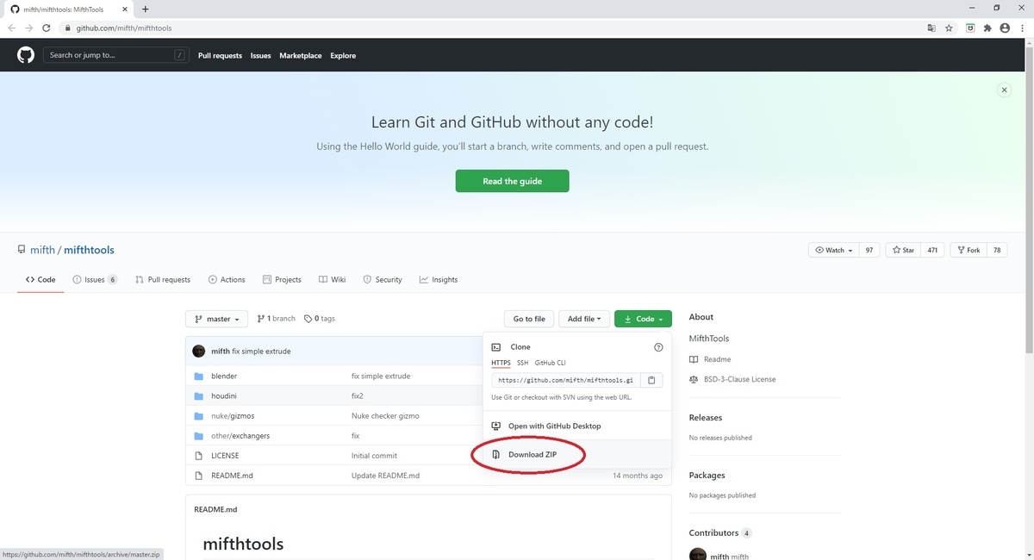This screenshot has width=1034, height=560.
Task: Fork the repository
Action: coord(968,250)
